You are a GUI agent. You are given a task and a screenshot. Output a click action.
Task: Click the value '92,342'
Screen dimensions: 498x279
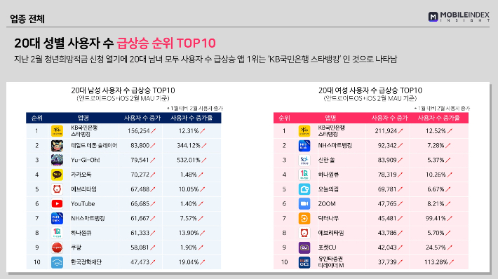[387, 145]
